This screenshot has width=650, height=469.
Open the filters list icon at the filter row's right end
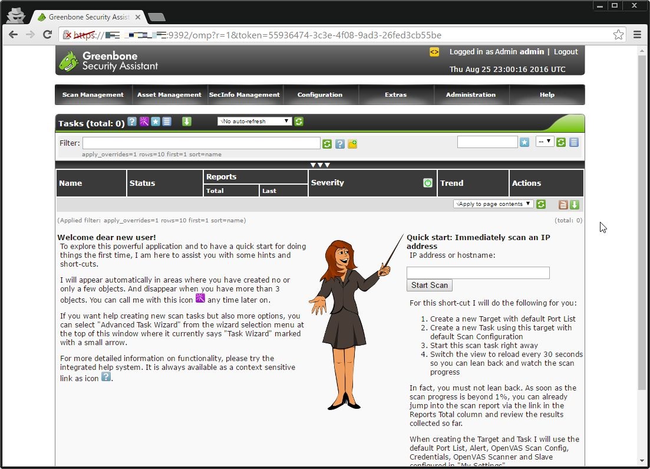coord(574,142)
